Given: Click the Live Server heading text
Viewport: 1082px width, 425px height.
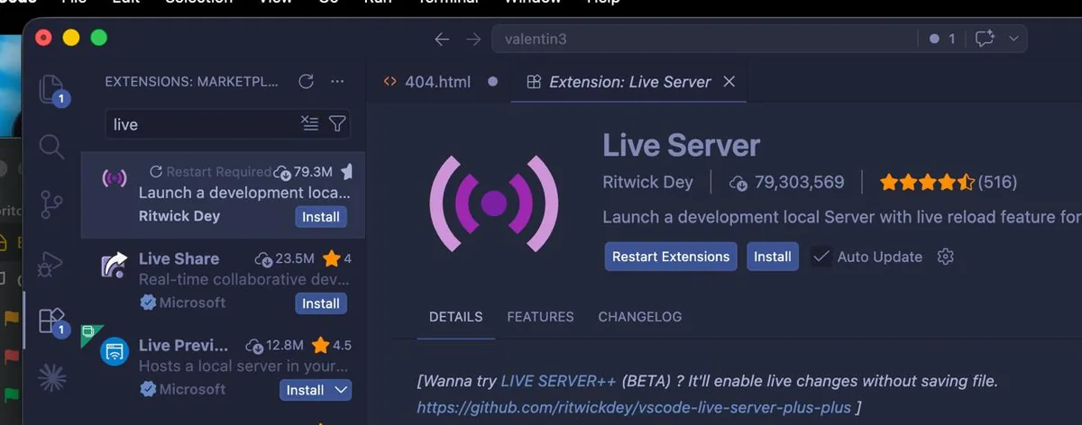Looking at the screenshot, I should 681,145.
